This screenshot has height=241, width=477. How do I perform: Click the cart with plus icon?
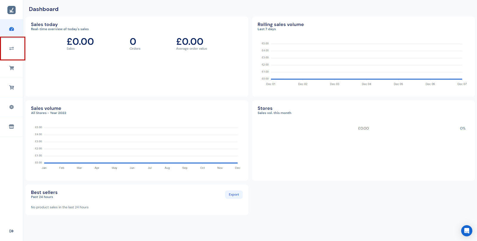(12, 87)
